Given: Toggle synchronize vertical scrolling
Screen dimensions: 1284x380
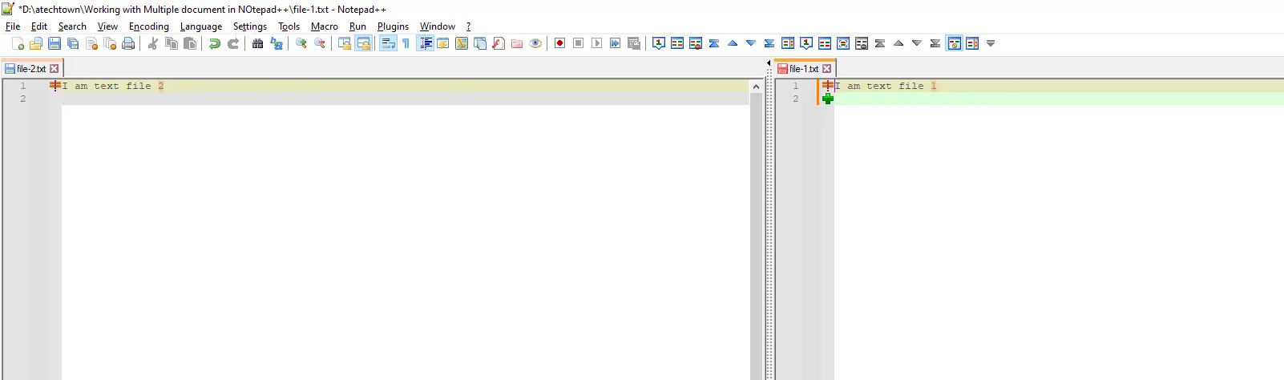Looking at the screenshot, I should (x=345, y=43).
